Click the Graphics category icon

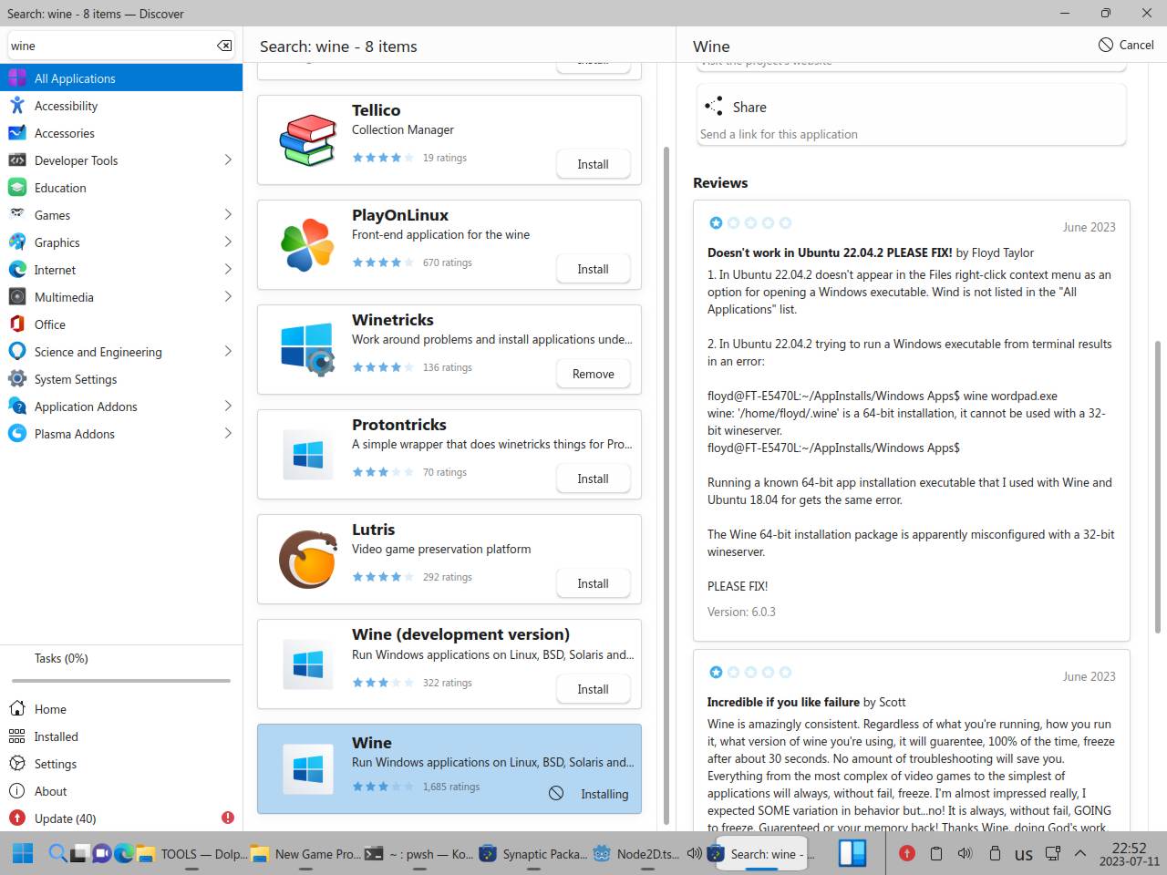tap(17, 242)
